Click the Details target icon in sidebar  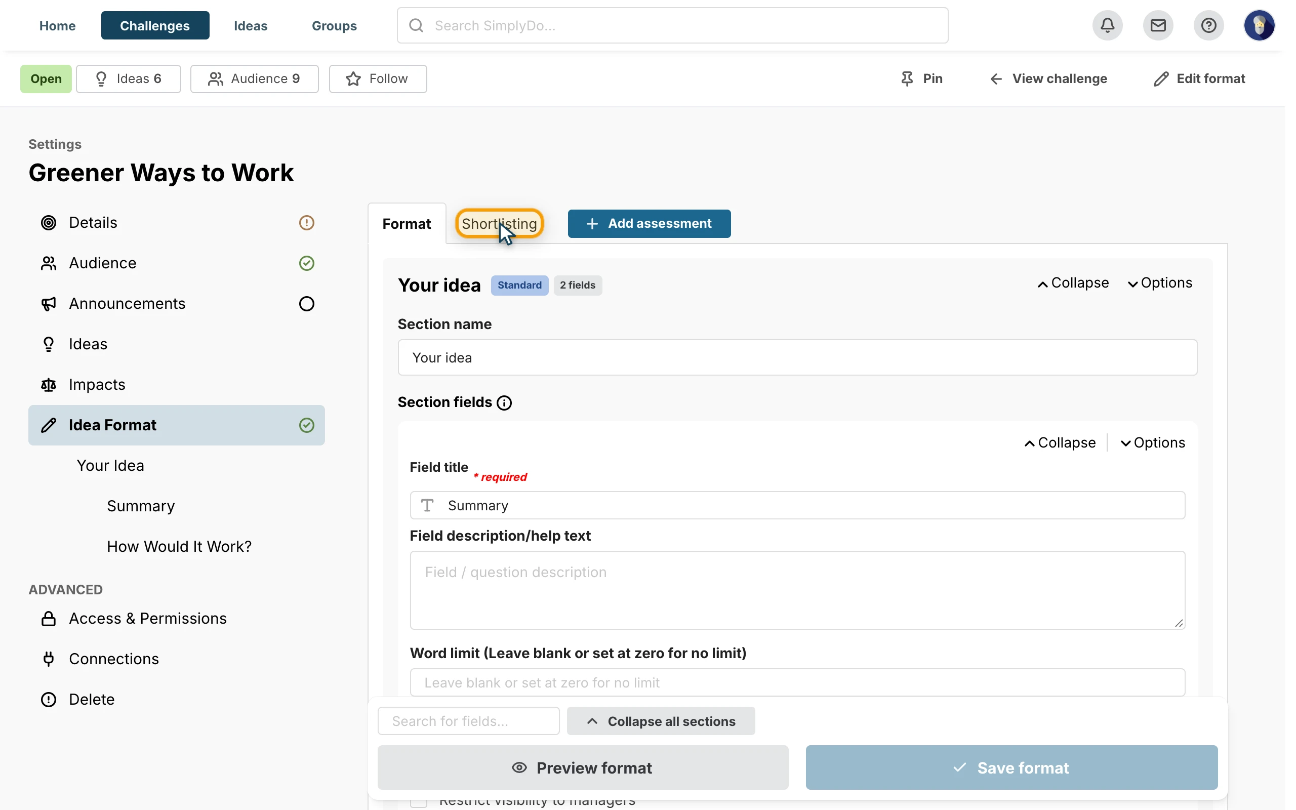pyautogui.click(x=49, y=222)
